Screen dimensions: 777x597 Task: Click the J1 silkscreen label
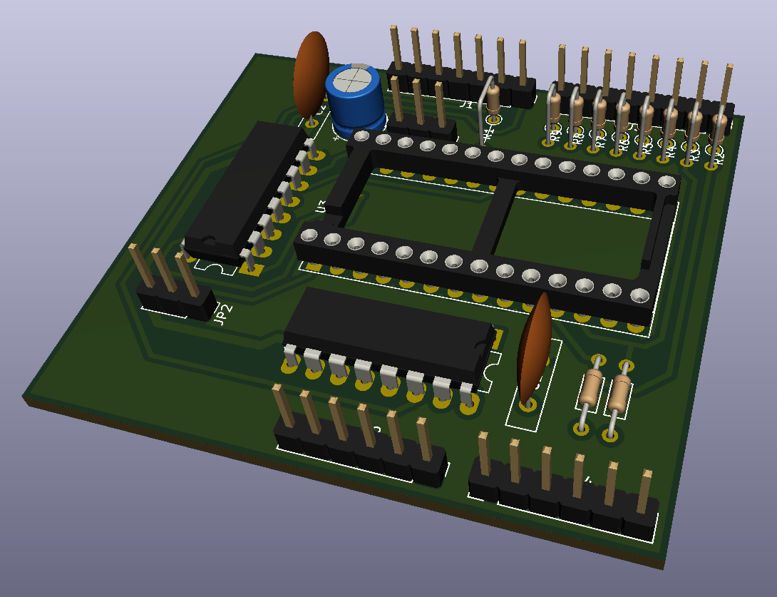(x=466, y=104)
